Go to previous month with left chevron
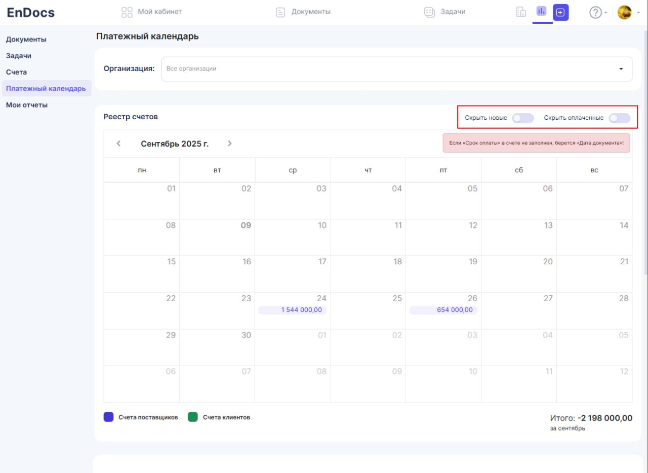Image resolution: width=648 pixels, height=473 pixels. pyautogui.click(x=118, y=144)
